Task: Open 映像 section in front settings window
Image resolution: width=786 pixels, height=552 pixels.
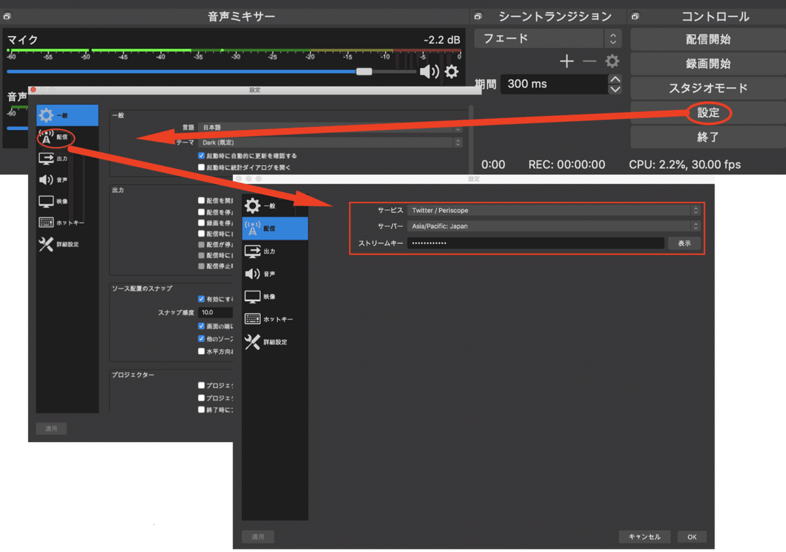Action: (275, 297)
